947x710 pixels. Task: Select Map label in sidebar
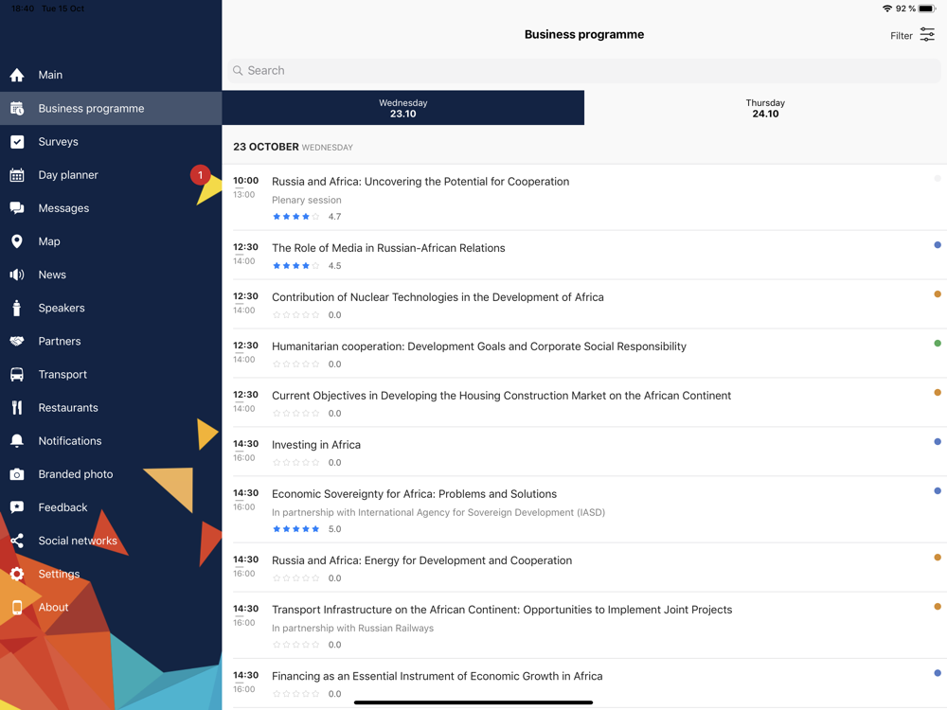(49, 241)
